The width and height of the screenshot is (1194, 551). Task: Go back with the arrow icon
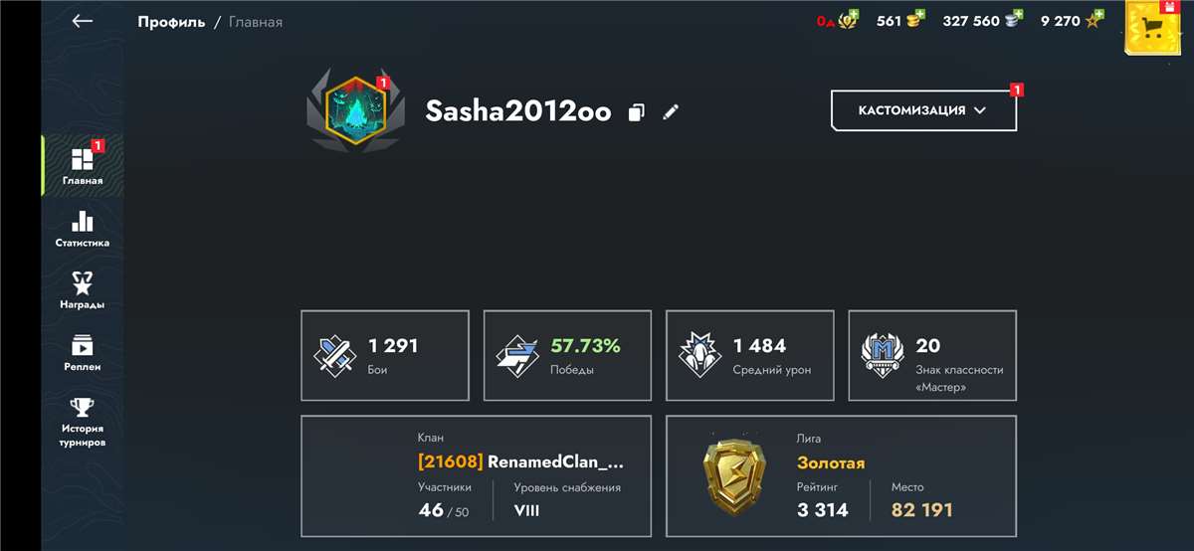pos(83,21)
